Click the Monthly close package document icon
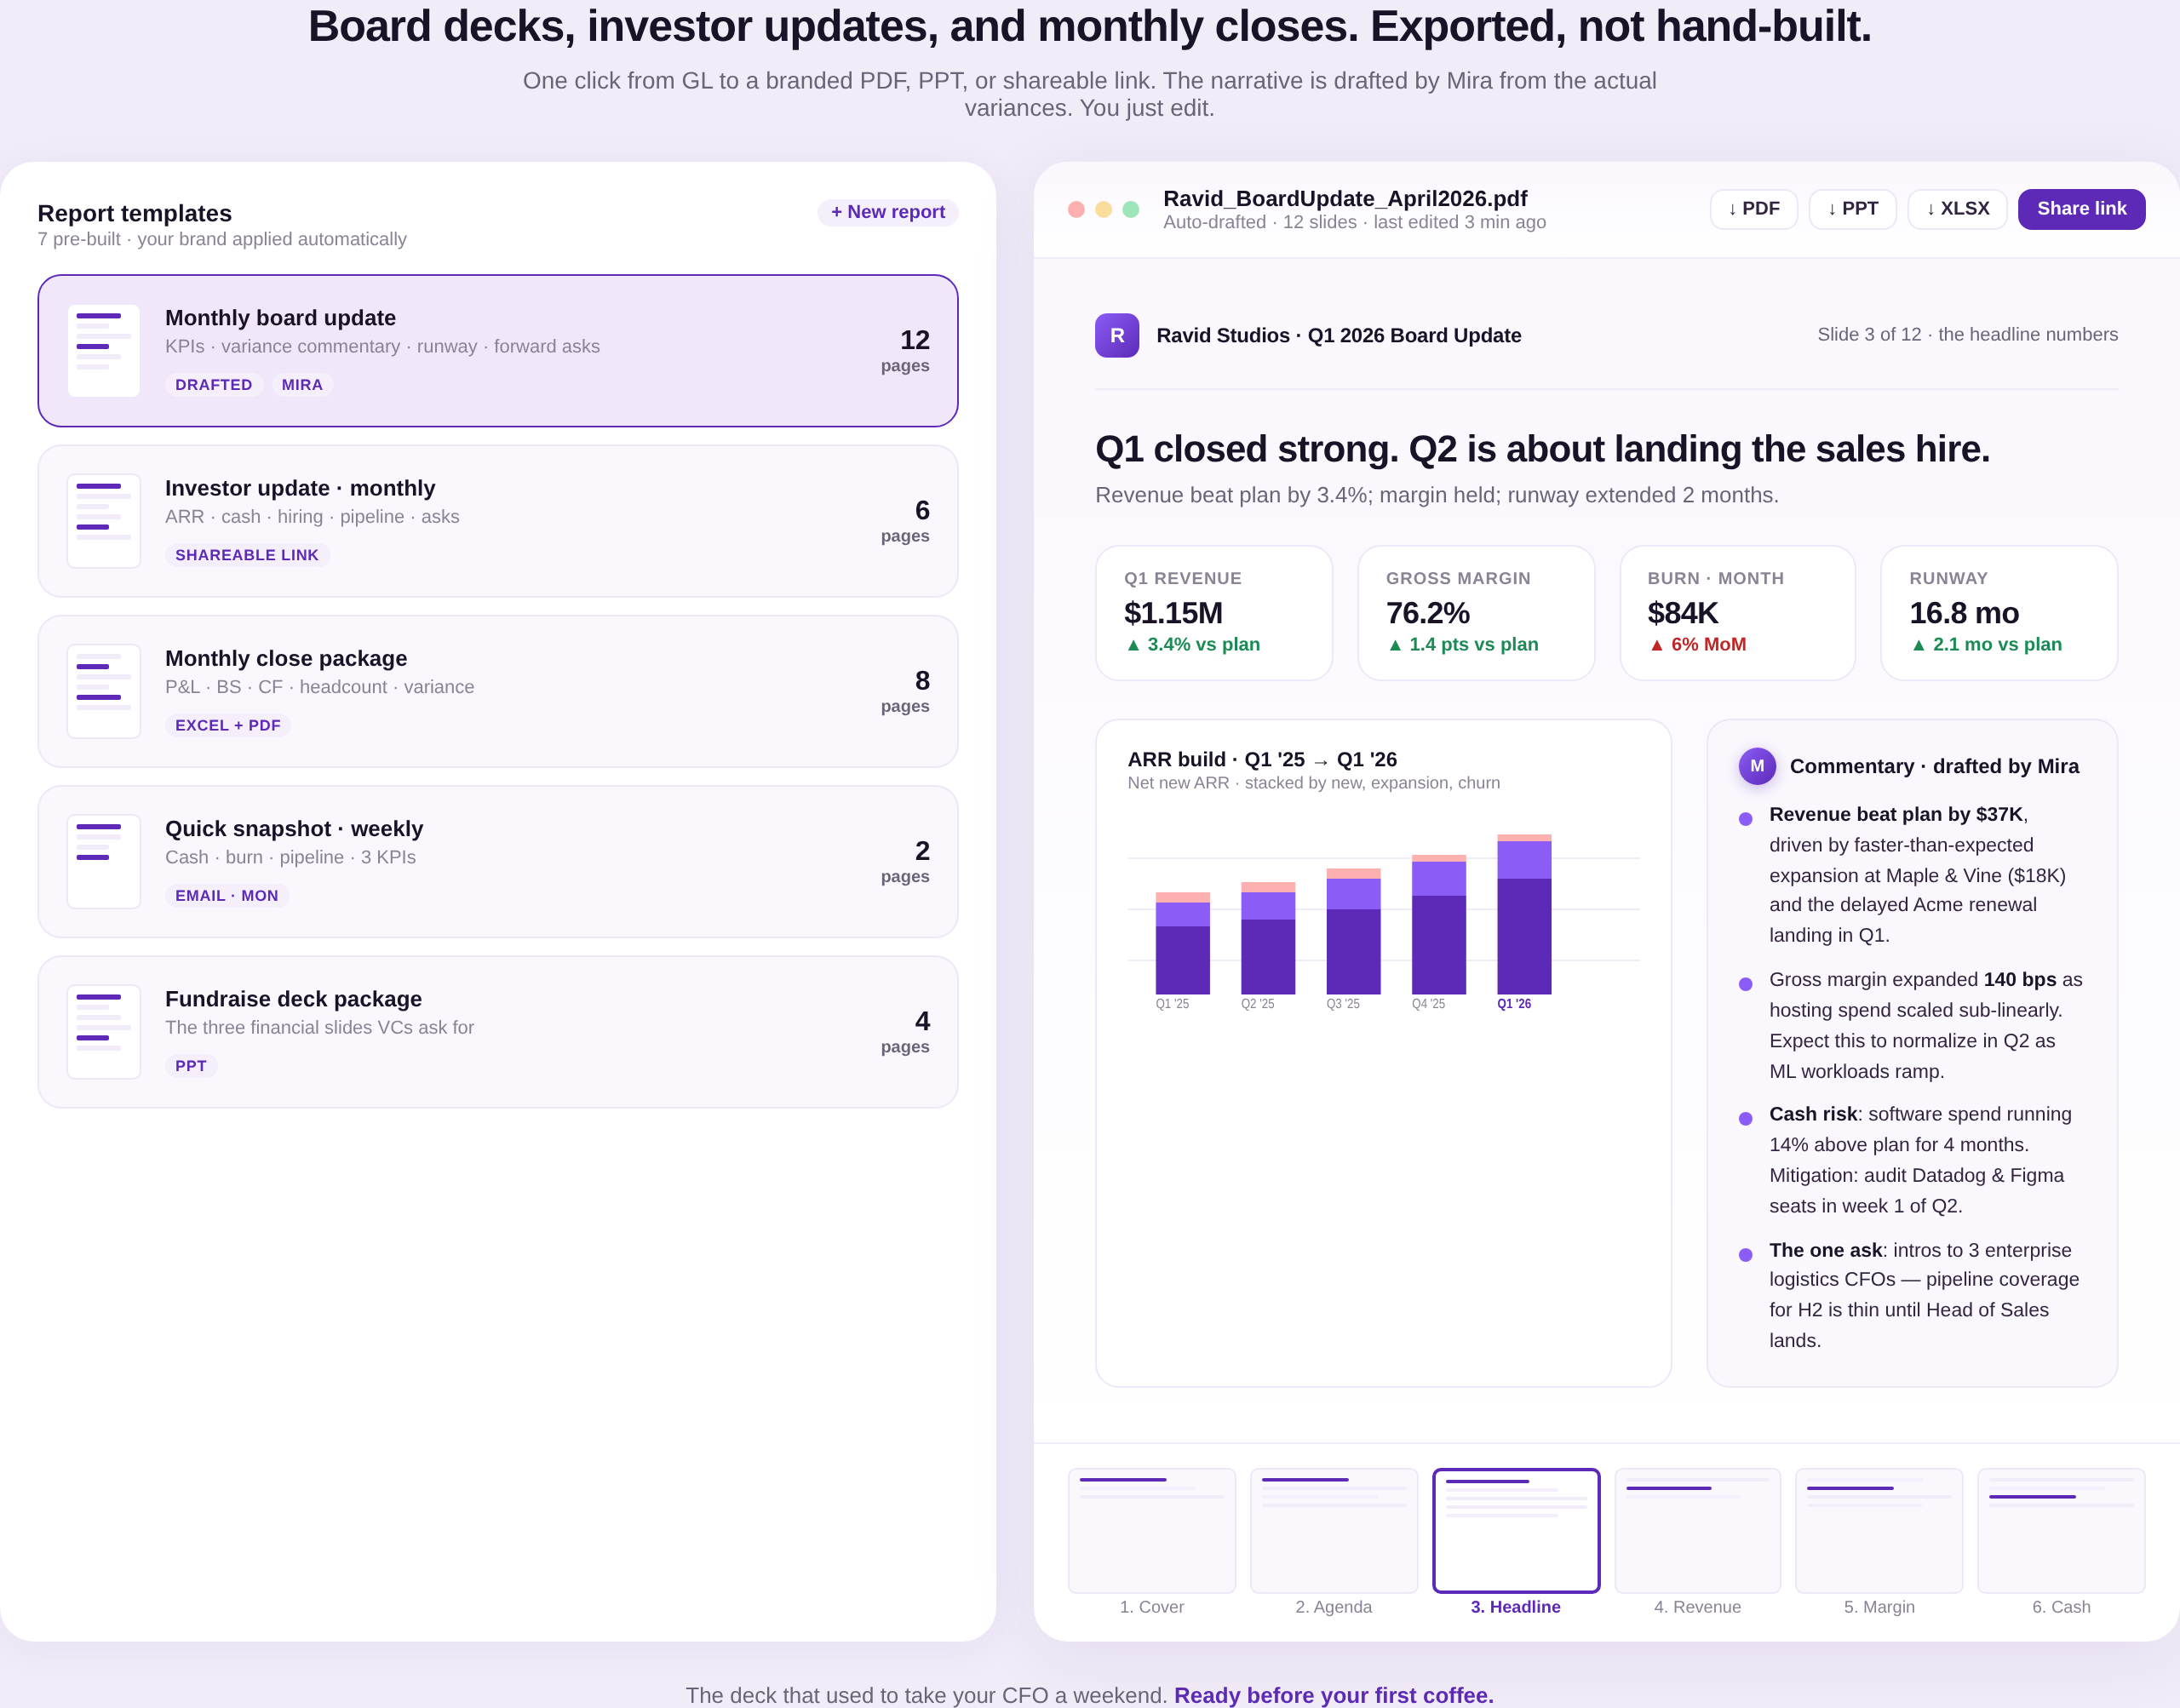The image size is (2180, 1708). (x=104, y=691)
